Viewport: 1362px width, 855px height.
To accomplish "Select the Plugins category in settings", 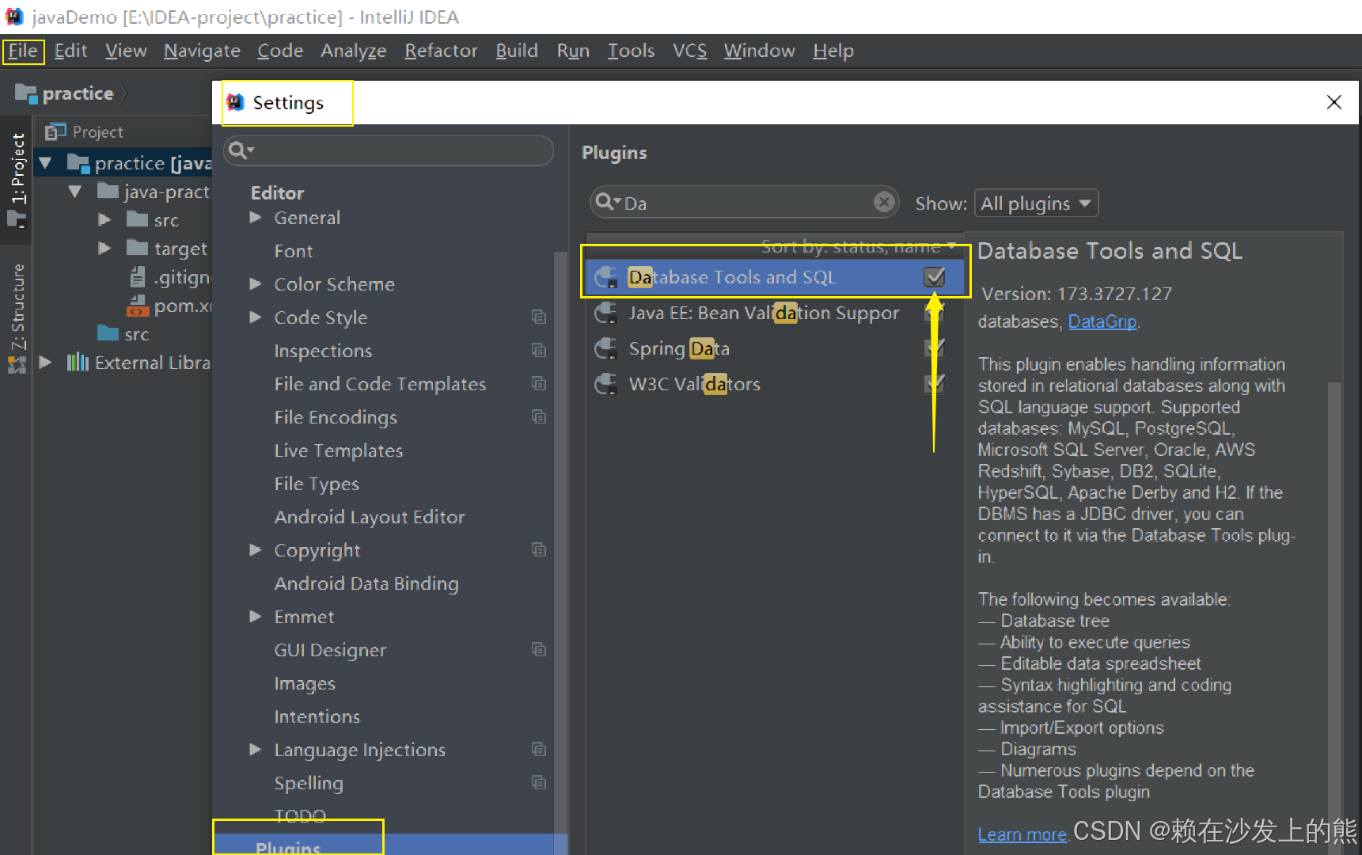I will [x=390, y=845].
